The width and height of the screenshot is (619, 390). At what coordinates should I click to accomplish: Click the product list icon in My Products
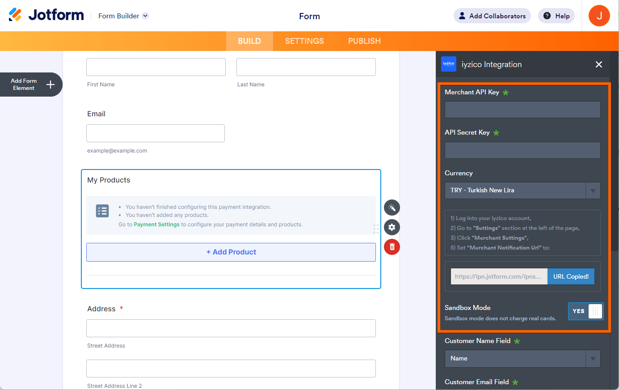(x=102, y=211)
